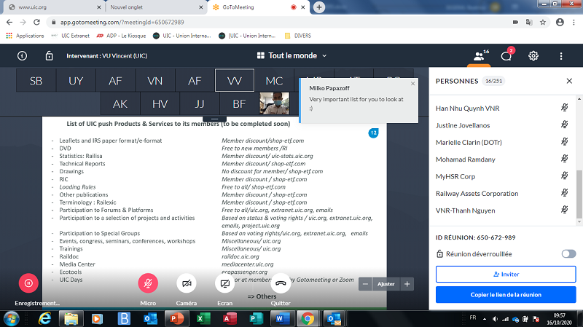Open the Chrome profile icon

pos(560,23)
